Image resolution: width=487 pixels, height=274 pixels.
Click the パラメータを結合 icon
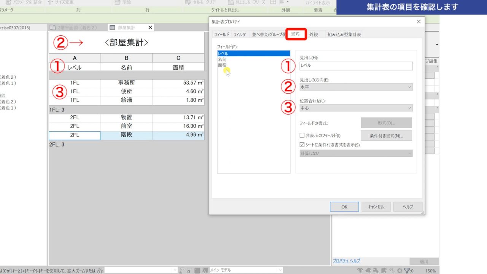(8, 3)
